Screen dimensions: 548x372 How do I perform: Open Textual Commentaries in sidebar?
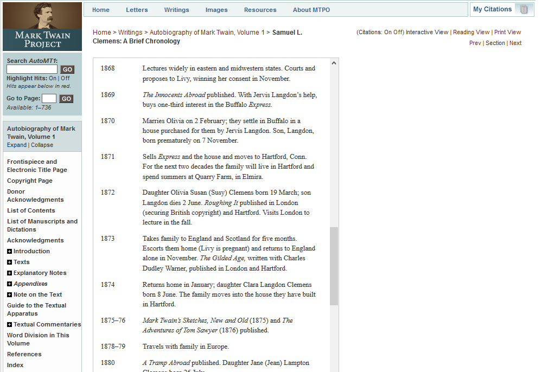[x=47, y=324]
